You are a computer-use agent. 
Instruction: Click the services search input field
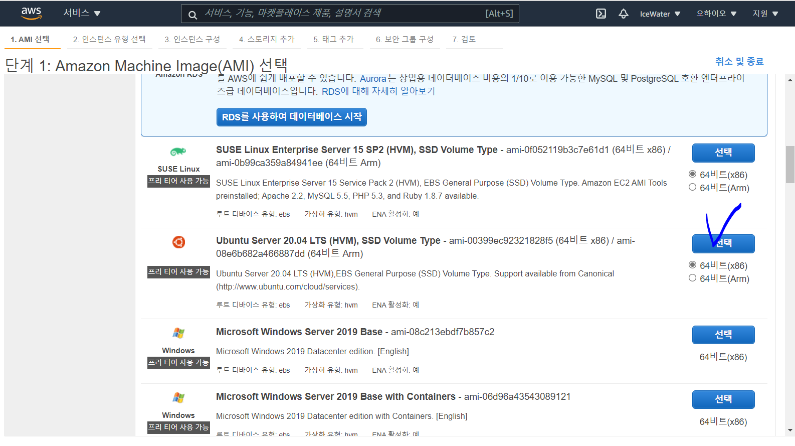(x=350, y=14)
